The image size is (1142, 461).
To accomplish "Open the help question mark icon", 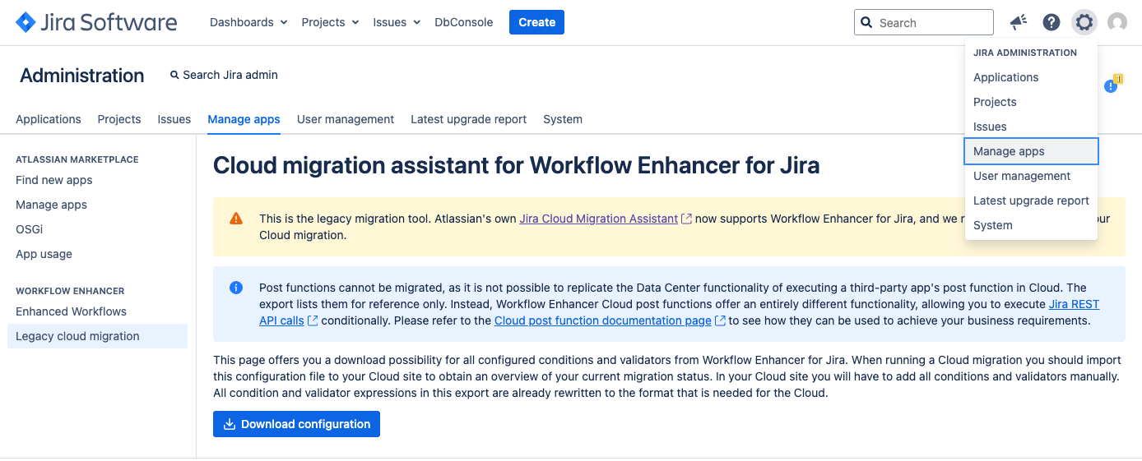I will [x=1051, y=22].
